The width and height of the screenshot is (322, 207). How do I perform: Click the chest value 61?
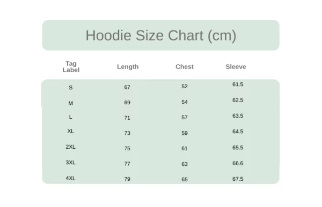(185, 149)
